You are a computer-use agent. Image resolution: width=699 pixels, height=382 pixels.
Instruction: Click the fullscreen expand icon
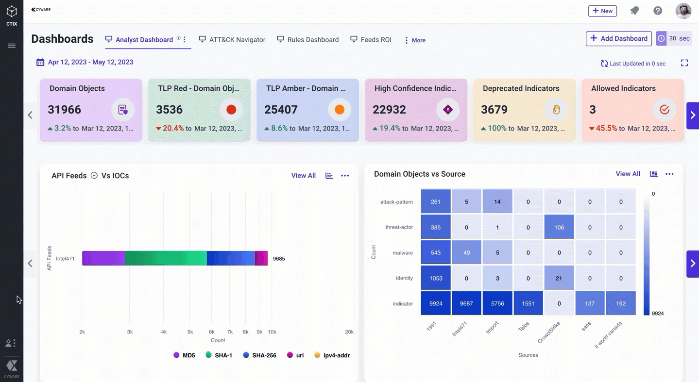pyautogui.click(x=684, y=63)
